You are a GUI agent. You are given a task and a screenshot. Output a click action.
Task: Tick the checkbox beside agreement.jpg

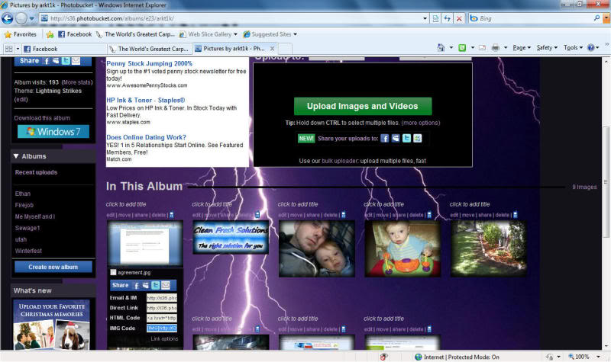[113, 272]
